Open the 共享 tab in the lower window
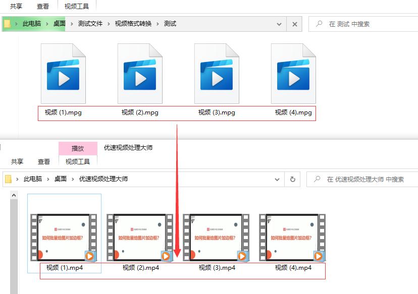Viewport: 418px width, 294px height. (16, 161)
